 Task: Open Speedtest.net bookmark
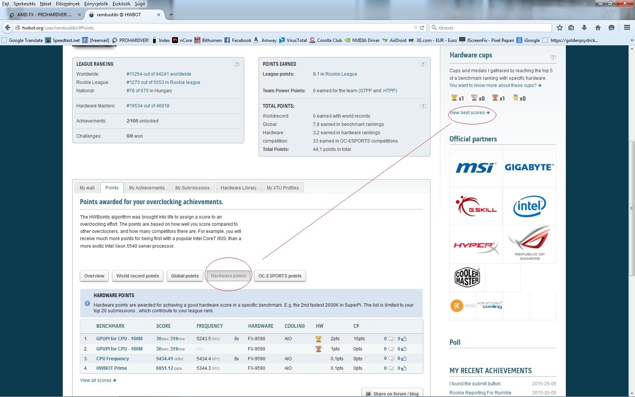point(63,40)
